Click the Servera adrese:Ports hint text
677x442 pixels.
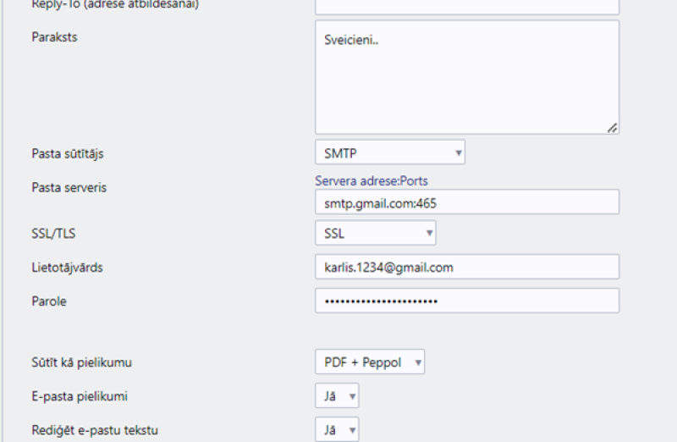[377, 181]
